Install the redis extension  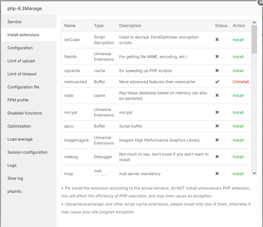pyautogui.click(x=238, y=96)
